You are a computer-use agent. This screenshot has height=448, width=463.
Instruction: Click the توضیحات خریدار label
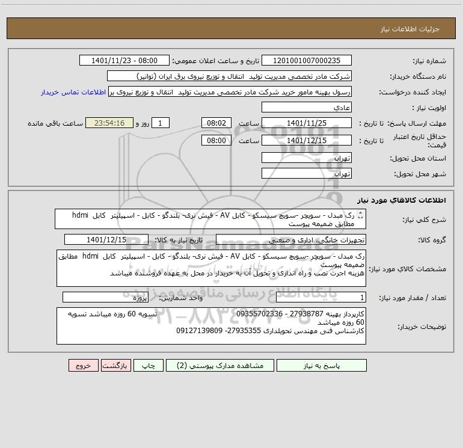(422, 327)
